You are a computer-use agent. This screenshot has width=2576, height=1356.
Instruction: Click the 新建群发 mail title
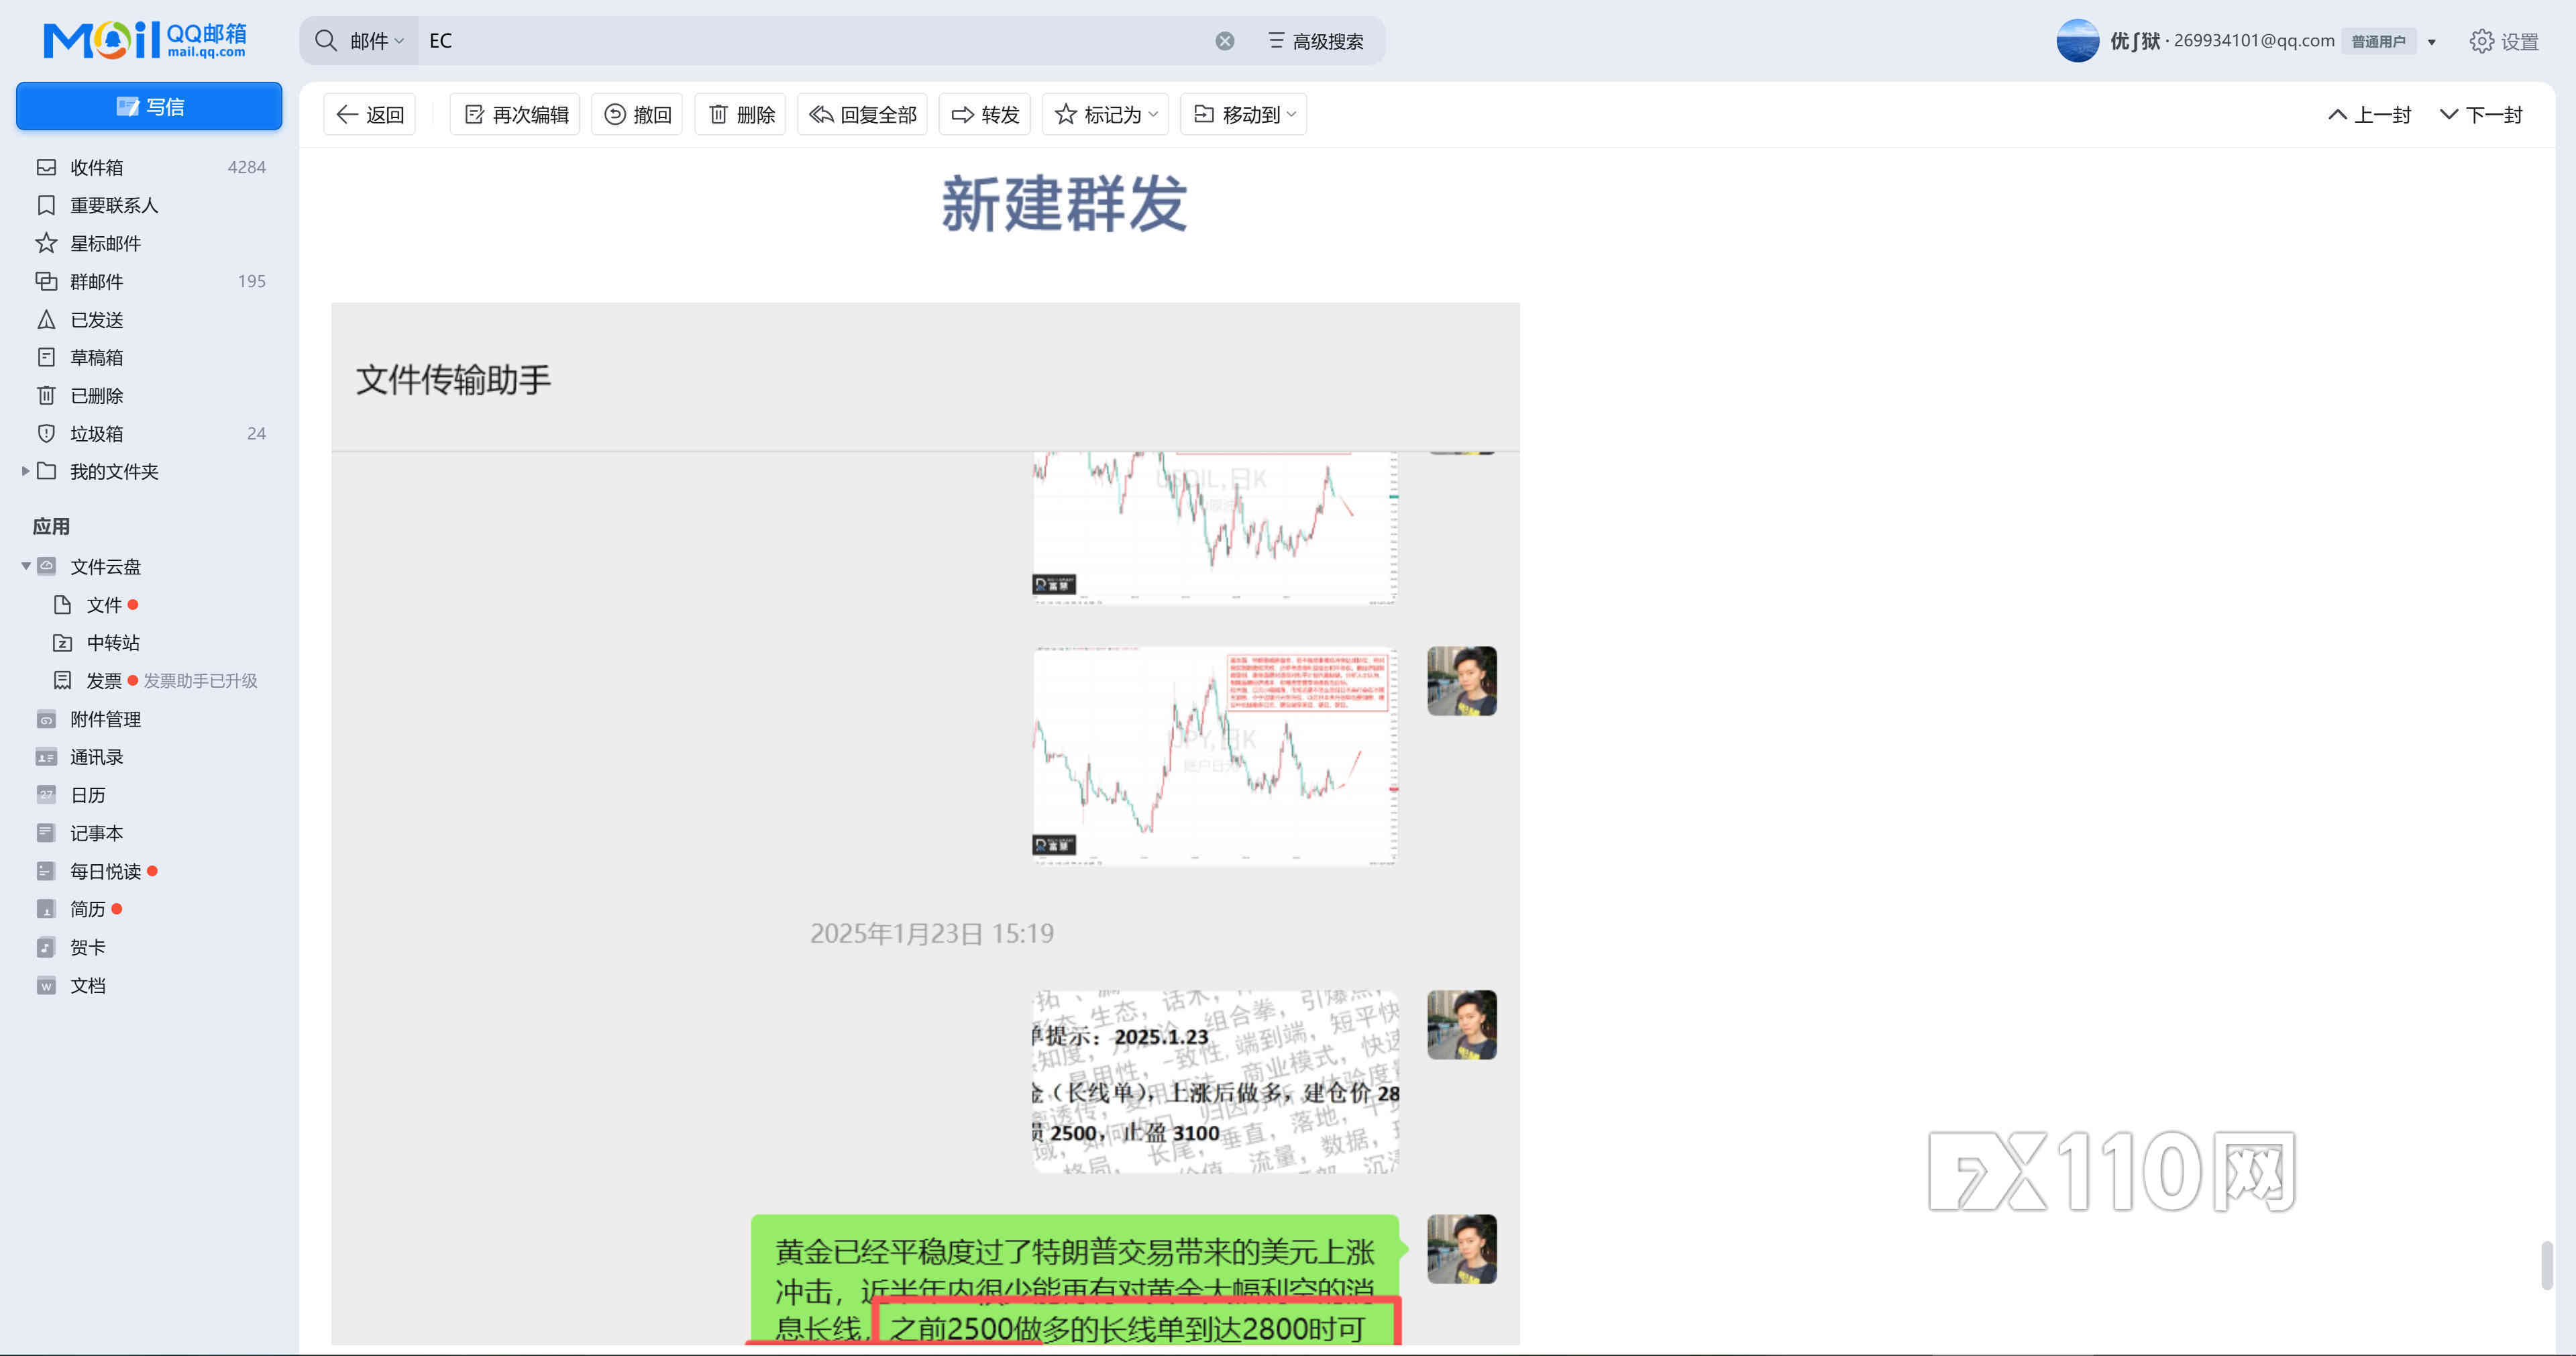click(x=1064, y=204)
